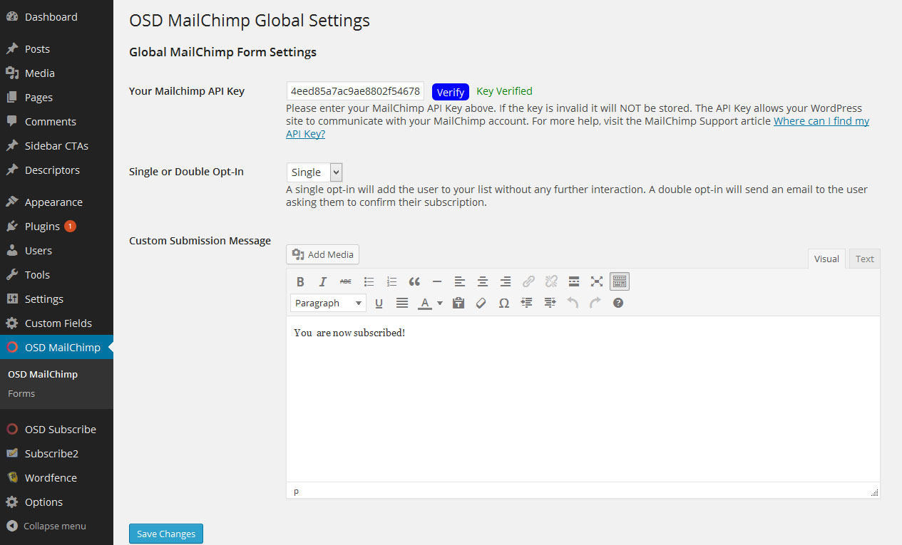Viewport: 902px width, 545px height.
Task: Open Sidebar CTAs in the sidebar
Action: (56, 146)
